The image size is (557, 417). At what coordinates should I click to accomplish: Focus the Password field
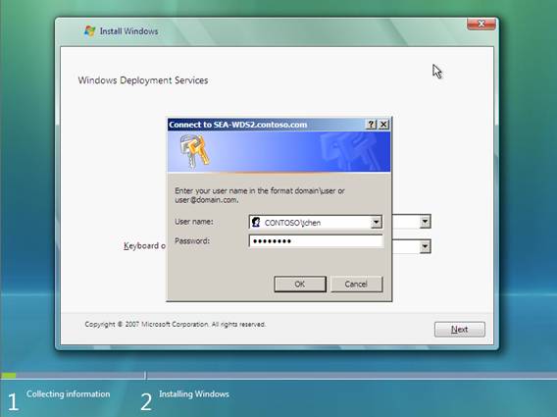pos(316,241)
